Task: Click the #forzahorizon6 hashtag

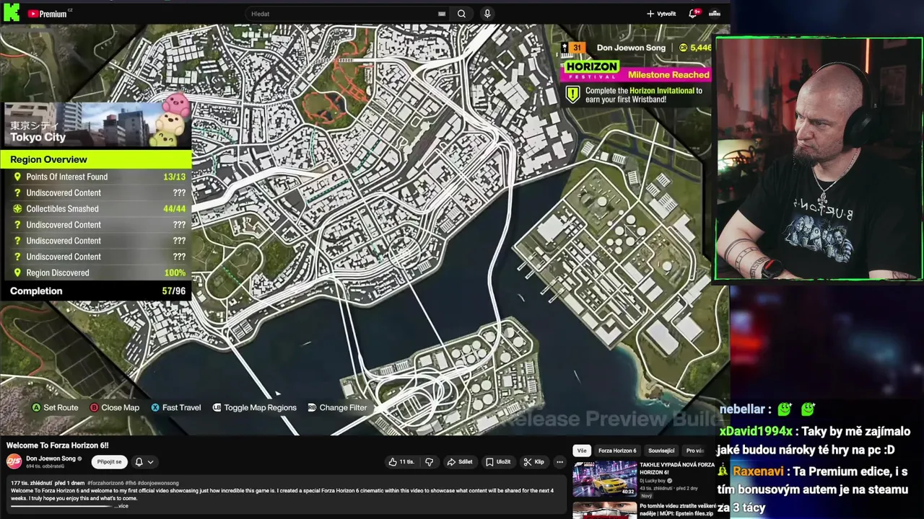Action: click(107, 482)
